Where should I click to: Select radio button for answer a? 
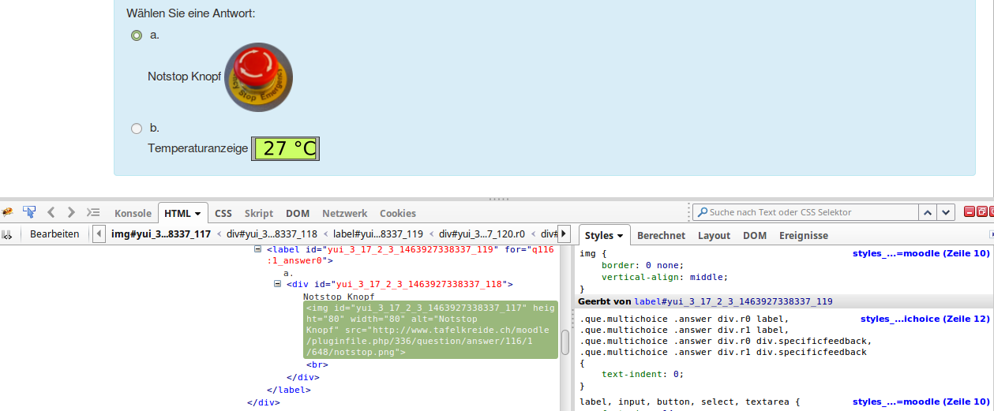point(137,35)
